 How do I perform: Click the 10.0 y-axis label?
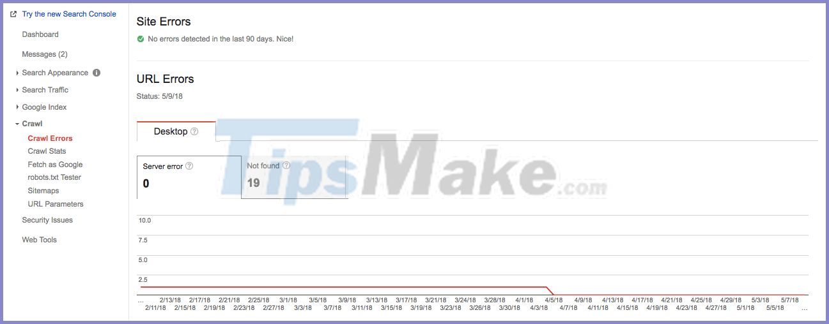[144, 221]
